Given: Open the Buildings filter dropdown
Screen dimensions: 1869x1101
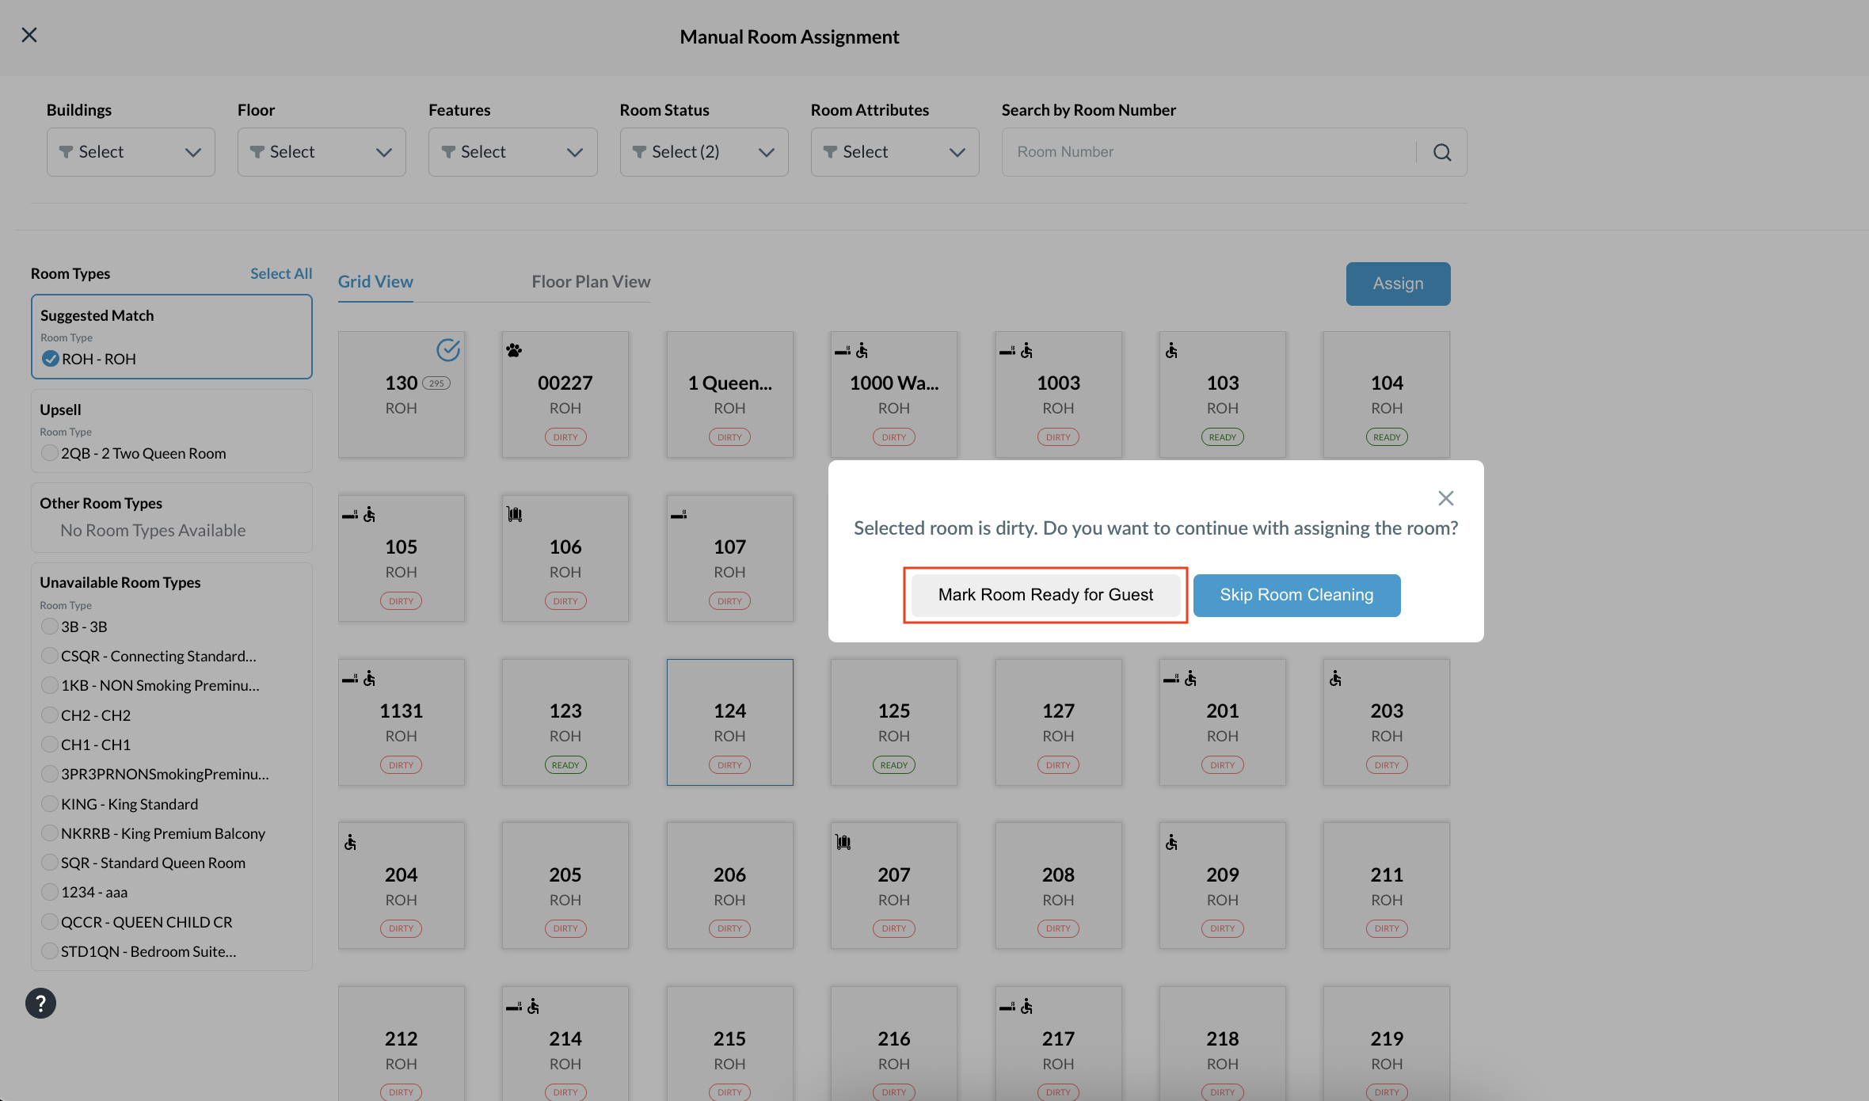Looking at the screenshot, I should (131, 152).
